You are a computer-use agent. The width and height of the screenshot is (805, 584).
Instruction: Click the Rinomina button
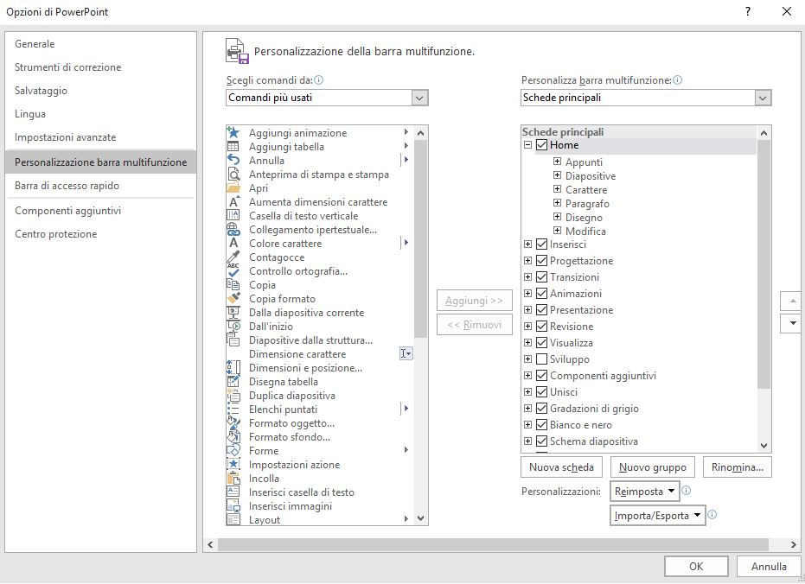click(738, 467)
